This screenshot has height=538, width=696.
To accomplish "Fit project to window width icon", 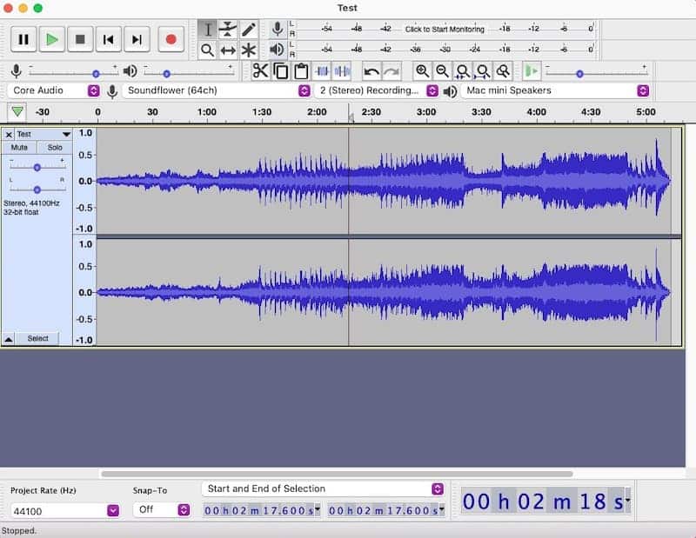I will click(483, 71).
